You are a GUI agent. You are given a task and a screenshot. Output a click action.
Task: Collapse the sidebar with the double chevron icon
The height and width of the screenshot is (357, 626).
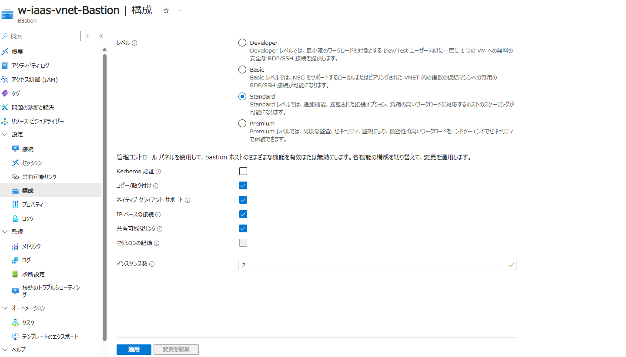coord(101,36)
